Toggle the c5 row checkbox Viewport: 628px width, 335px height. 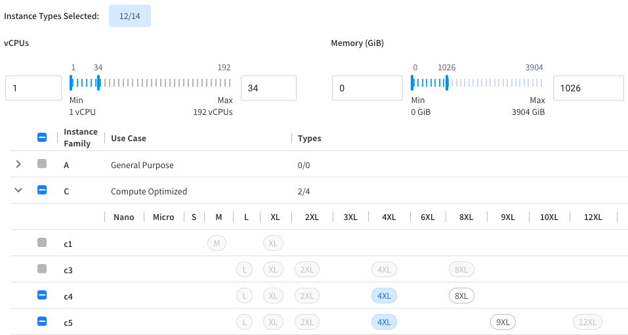tap(42, 322)
